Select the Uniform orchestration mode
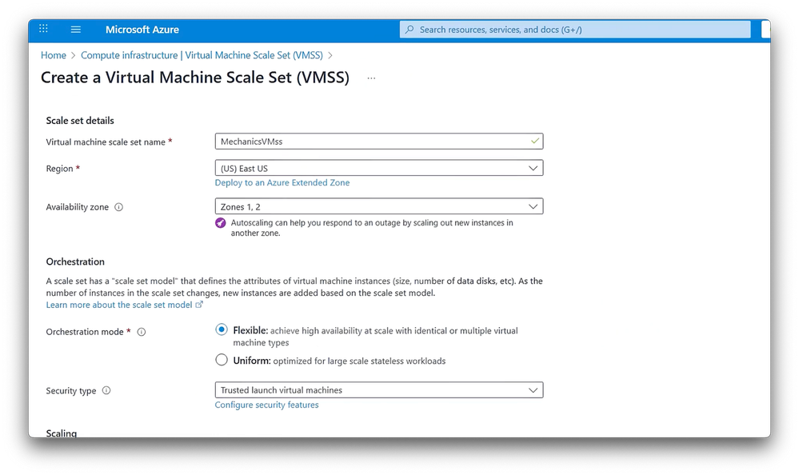 point(222,360)
